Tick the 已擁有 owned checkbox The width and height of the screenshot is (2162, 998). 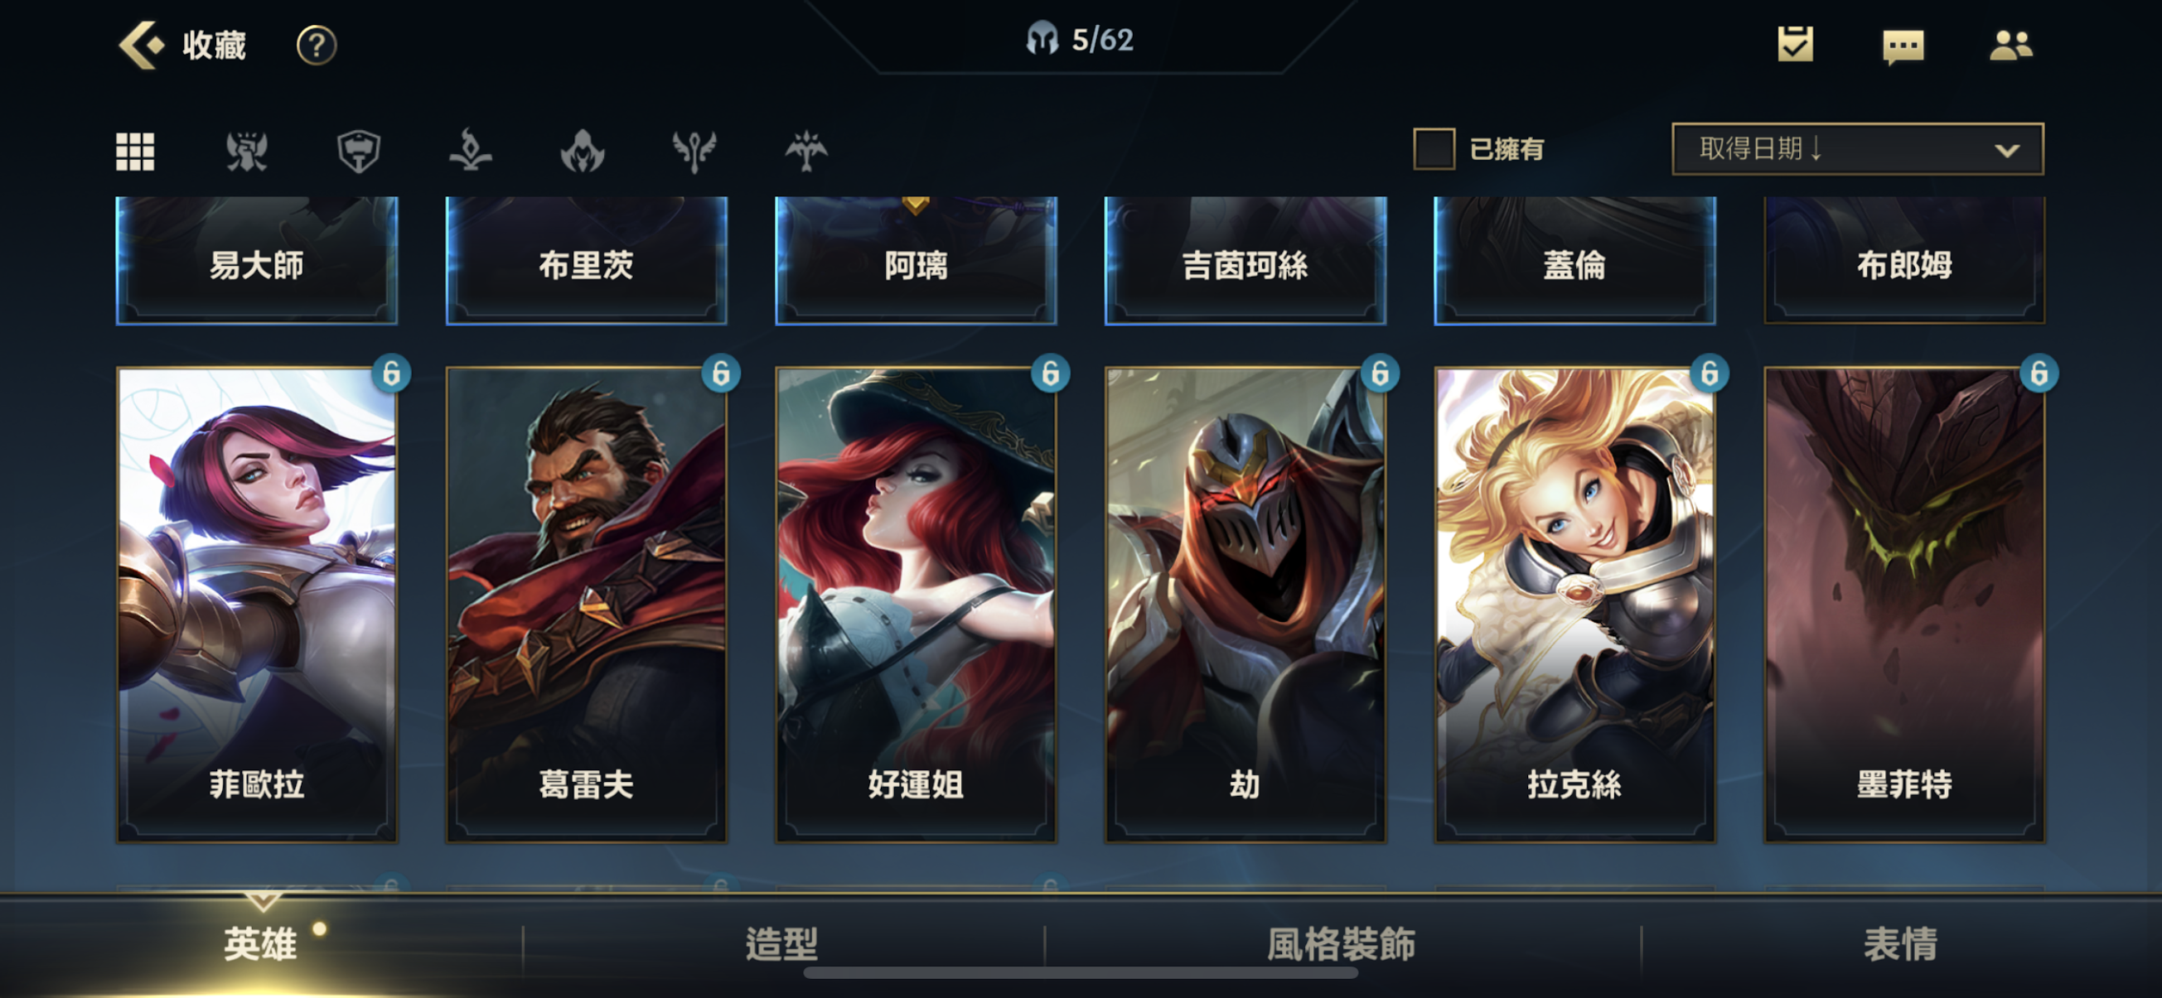[x=1434, y=149]
